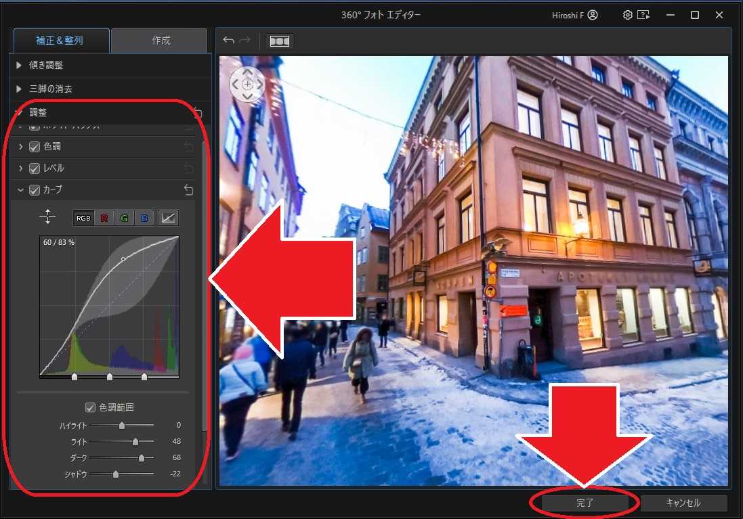Viewport: 743px width, 519px height.
Task: Click the pan navigation control on the image
Action: (247, 84)
